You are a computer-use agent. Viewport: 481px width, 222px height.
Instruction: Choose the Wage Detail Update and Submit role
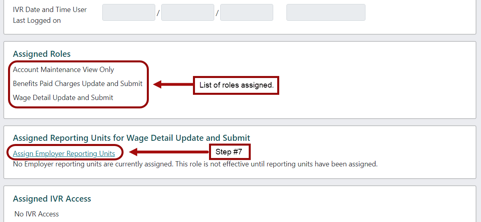pos(63,98)
